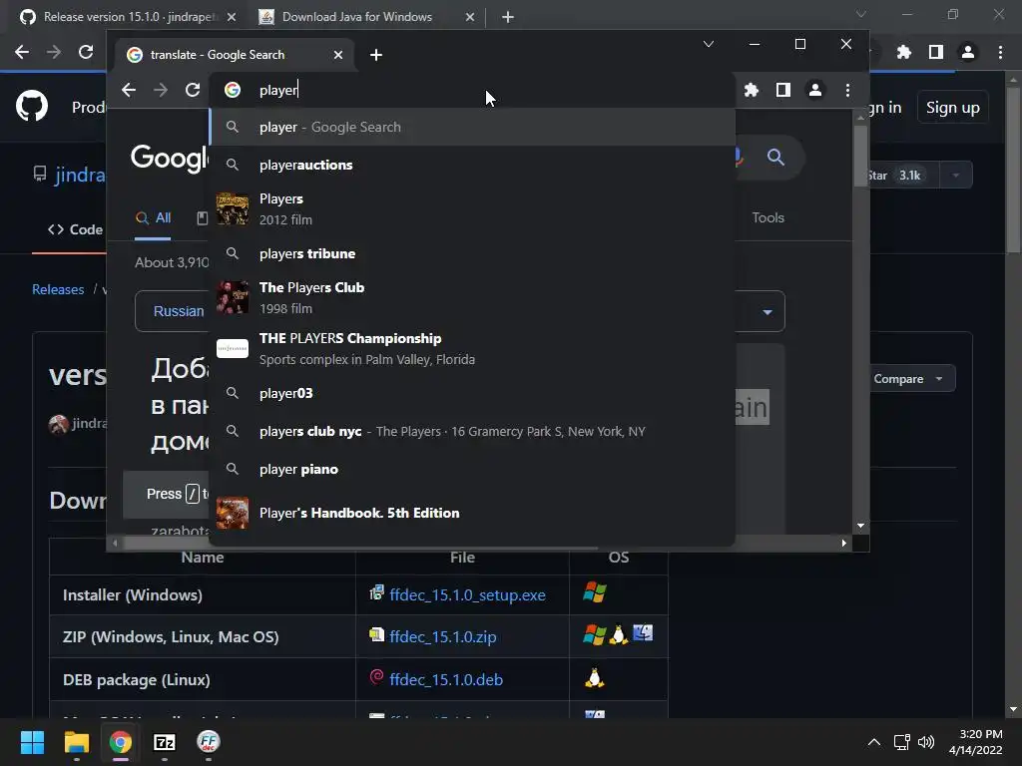The width and height of the screenshot is (1022, 766).
Task: Download ffdec_15.1.0.zip
Action: tap(442, 636)
